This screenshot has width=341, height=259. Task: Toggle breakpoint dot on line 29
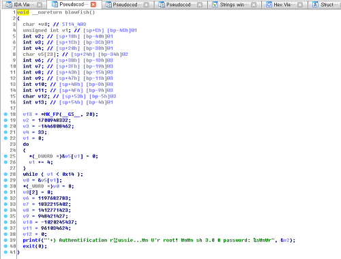coord(5,180)
